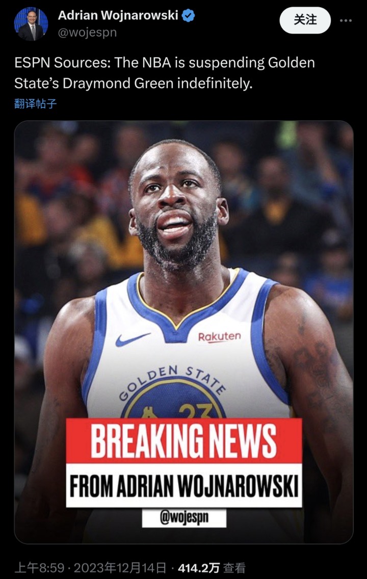
Task: Click the Rakuten logo on the jersey
Action: pyautogui.click(x=219, y=337)
